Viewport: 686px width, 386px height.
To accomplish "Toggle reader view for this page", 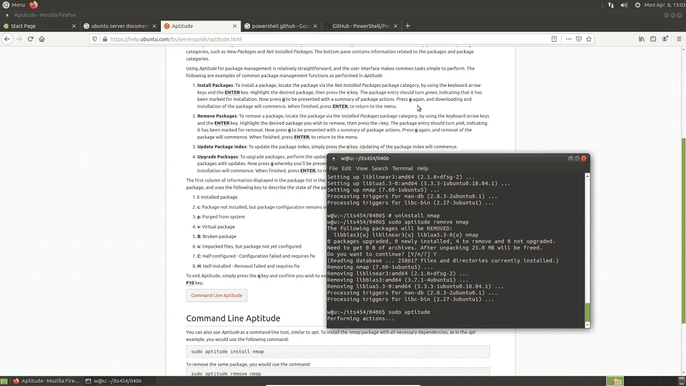I will [554, 39].
